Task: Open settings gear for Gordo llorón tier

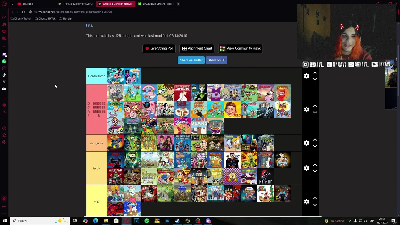Action: (307, 76)
